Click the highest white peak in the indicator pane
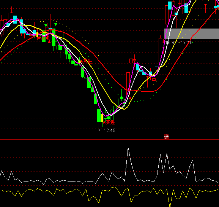Image resolution: width=219 pixels, height=207 pixels. (x=128, y=147)
